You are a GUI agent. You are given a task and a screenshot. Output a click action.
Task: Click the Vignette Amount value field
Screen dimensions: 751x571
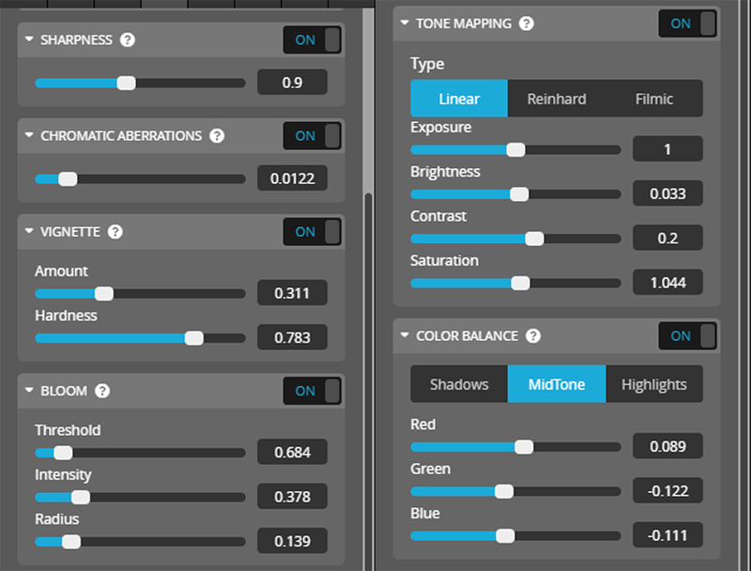point(292,294)
